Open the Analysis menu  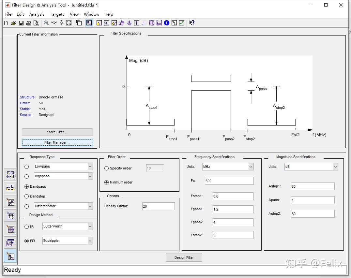coord(37,14)
